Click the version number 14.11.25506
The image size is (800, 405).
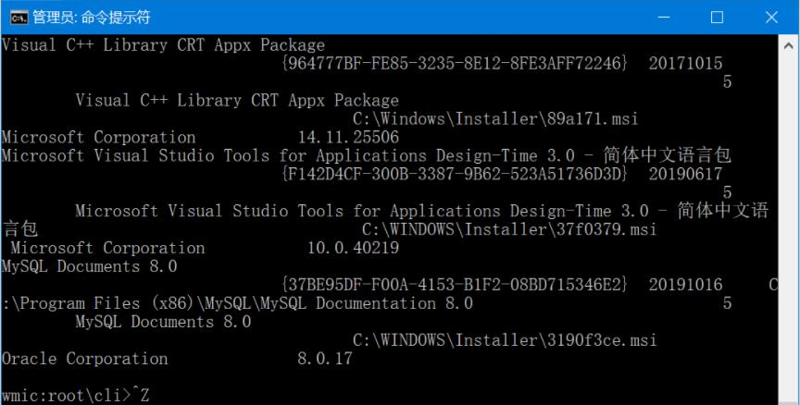(x=348, y=137)
